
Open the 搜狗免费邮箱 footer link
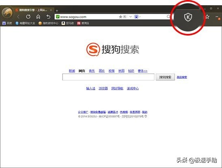pos(98,112)
